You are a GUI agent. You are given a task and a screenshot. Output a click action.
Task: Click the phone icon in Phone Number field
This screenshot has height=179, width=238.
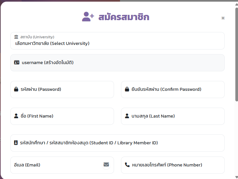click(127, 165)
